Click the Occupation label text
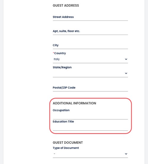Viewport: 148px width, 164px height. click(61, 110)
